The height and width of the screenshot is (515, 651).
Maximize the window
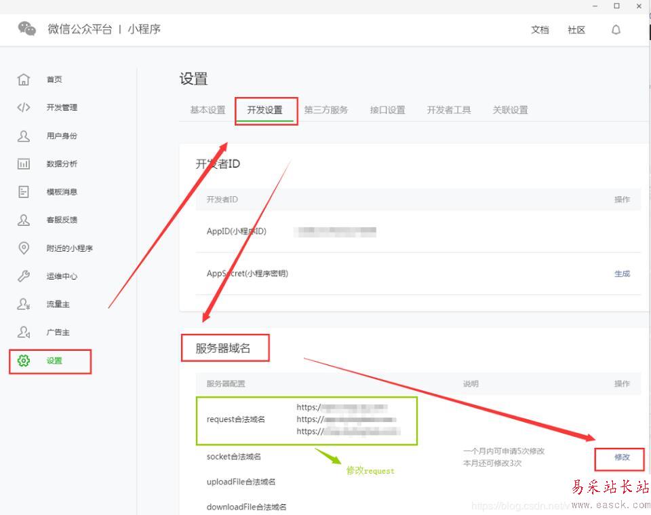point(616,6)
